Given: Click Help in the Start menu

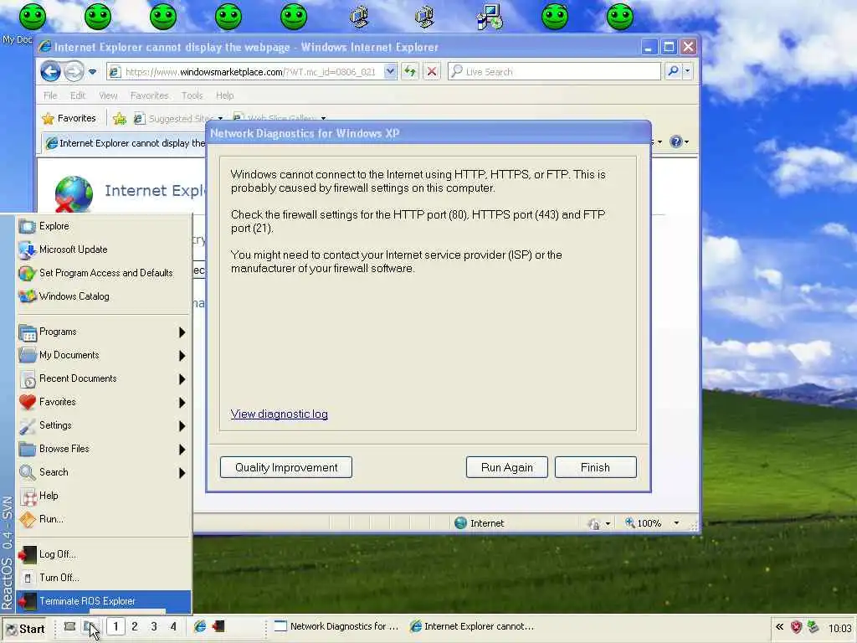Looking at the screenshot, I should pos(104,496).
